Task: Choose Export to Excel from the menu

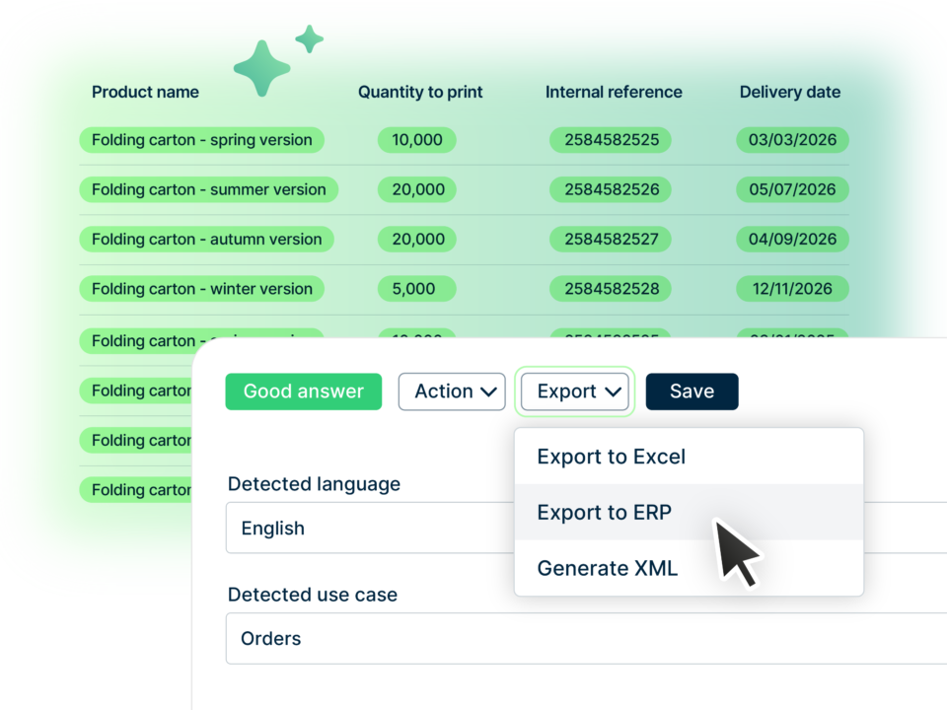Action: click(x=611, y=457)
